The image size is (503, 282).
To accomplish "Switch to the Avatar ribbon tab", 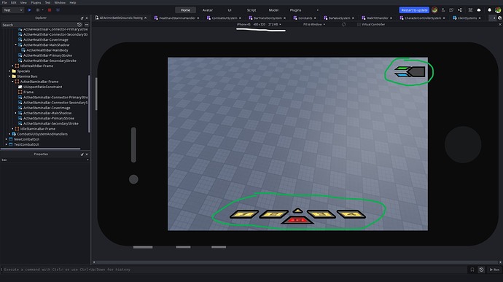I will pos(208,10).
